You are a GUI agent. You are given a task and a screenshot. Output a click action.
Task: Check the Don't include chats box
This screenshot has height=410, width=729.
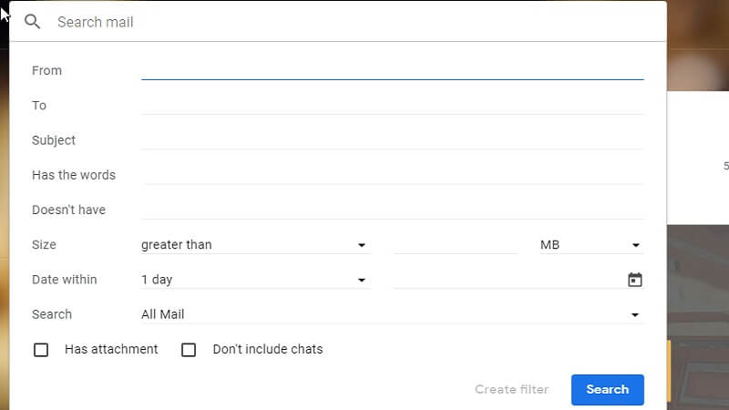pyautogui.click(x=189, y=350)
